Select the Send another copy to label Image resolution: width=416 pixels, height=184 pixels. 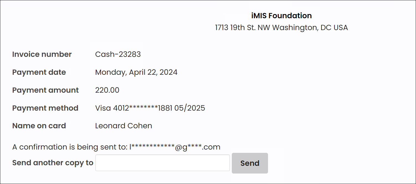(53, 163)
